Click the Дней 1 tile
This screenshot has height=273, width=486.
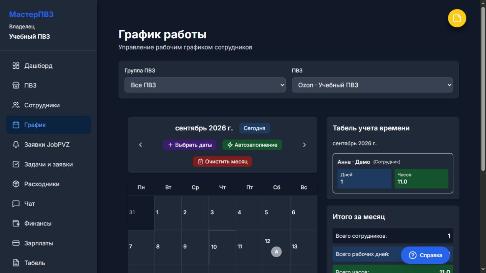click(x=364, y=179)
